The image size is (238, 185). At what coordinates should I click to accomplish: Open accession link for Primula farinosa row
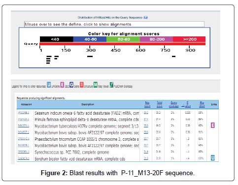click(24, 119)
